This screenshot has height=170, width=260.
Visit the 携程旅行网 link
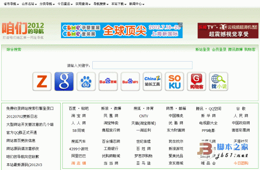pos(111,131)
